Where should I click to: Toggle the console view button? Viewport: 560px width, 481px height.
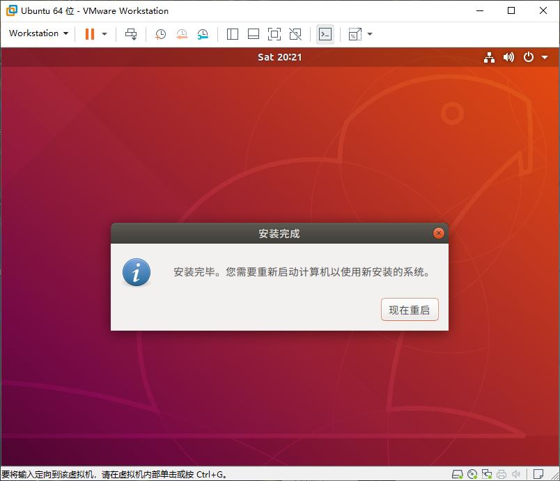325,34
